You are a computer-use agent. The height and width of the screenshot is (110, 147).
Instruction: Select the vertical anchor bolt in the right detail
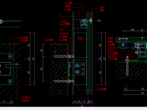click(x=127, y=66)
